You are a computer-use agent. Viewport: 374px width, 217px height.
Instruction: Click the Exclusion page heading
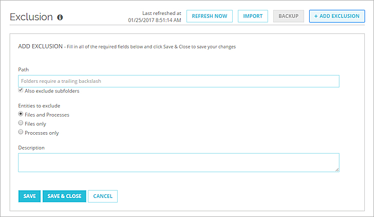(x=31, y=17)
